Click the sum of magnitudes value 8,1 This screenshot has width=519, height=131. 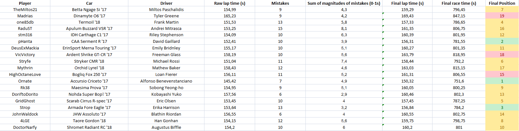tap(344, 28)
